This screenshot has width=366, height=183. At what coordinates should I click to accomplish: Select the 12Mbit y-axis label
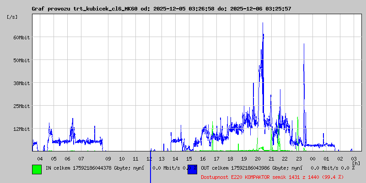tap(22, 129)
